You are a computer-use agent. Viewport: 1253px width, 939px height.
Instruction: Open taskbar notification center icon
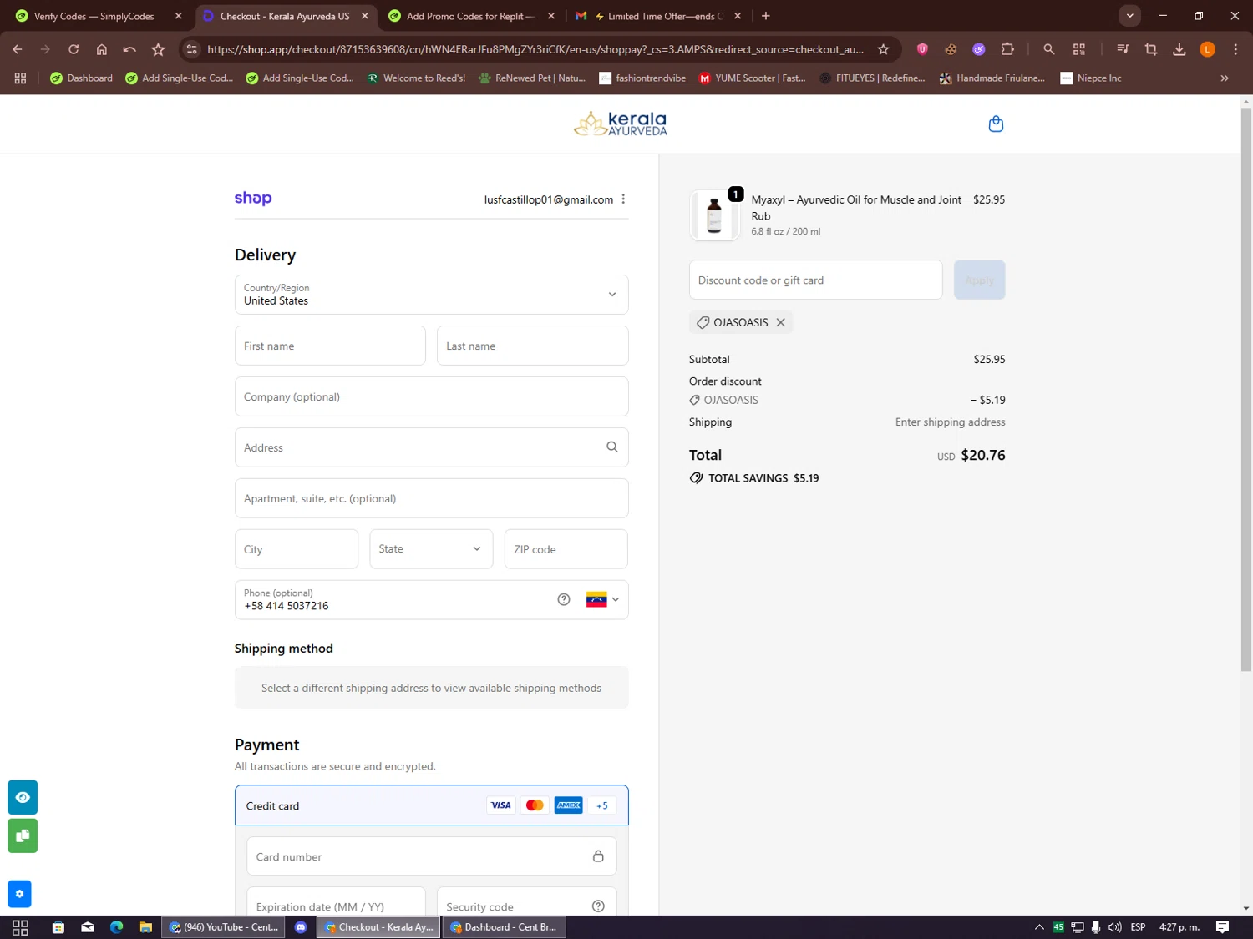point(1222,927)
